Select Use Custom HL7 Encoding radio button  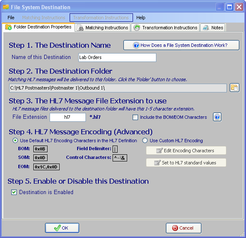pyautogui.click(x=145, y=141)
